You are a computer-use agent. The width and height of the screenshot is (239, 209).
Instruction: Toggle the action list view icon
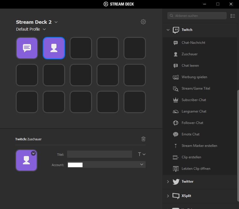pos(233,16)
